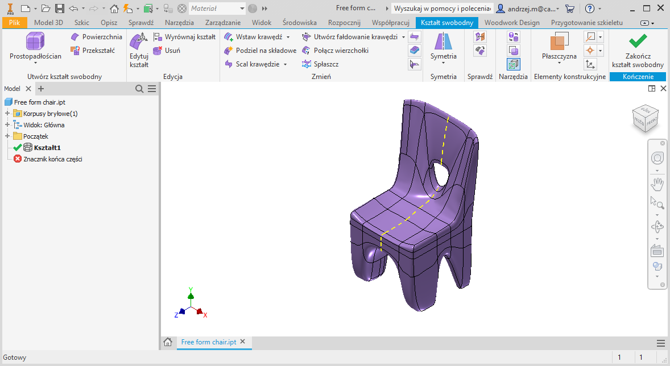The height and width of the screenshot is (366, 670).
Task: Click the Home view icon in Quick Access
Action: [x=114, y=9]
